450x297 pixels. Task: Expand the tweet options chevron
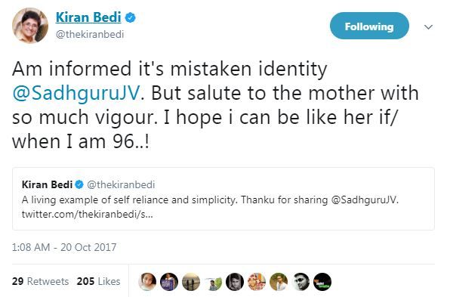[428, 27]
